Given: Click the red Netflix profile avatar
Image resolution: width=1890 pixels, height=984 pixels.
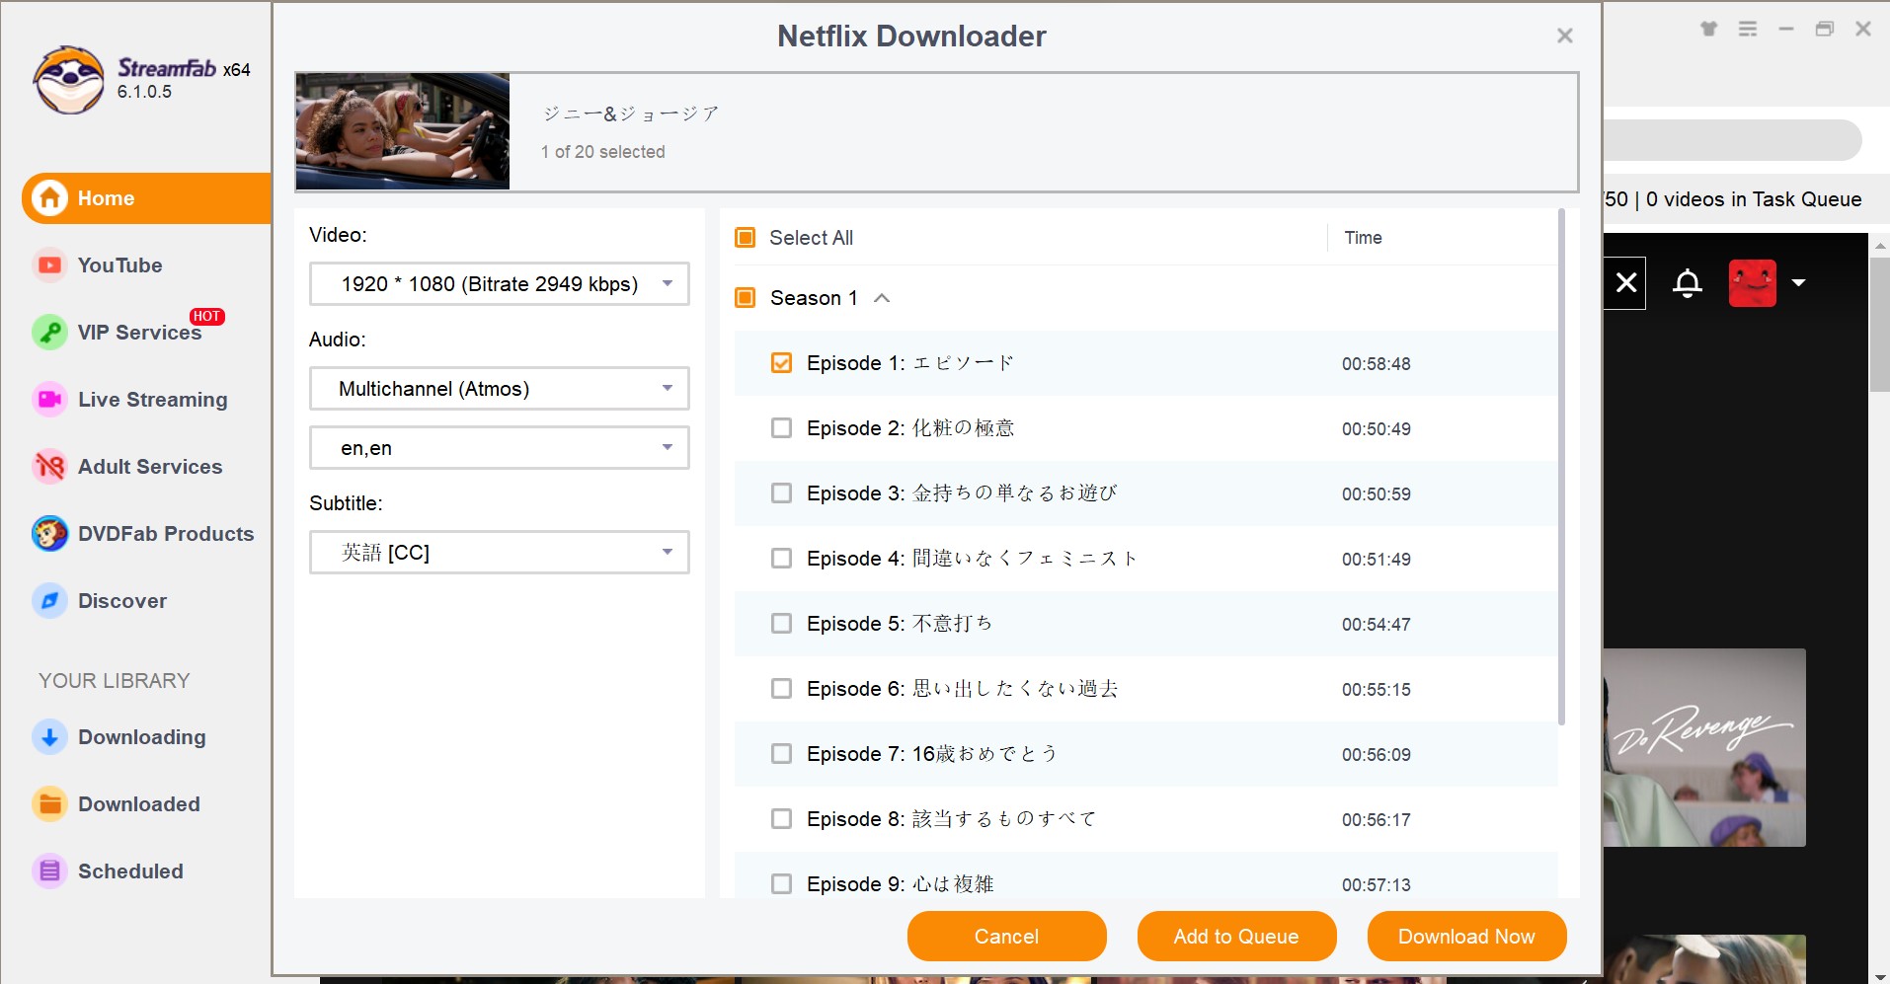Looking at the screenshot, I should click(1753, 283).
